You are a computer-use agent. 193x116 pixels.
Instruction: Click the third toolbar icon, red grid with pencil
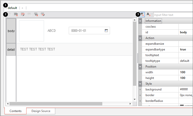pos(23,14)
